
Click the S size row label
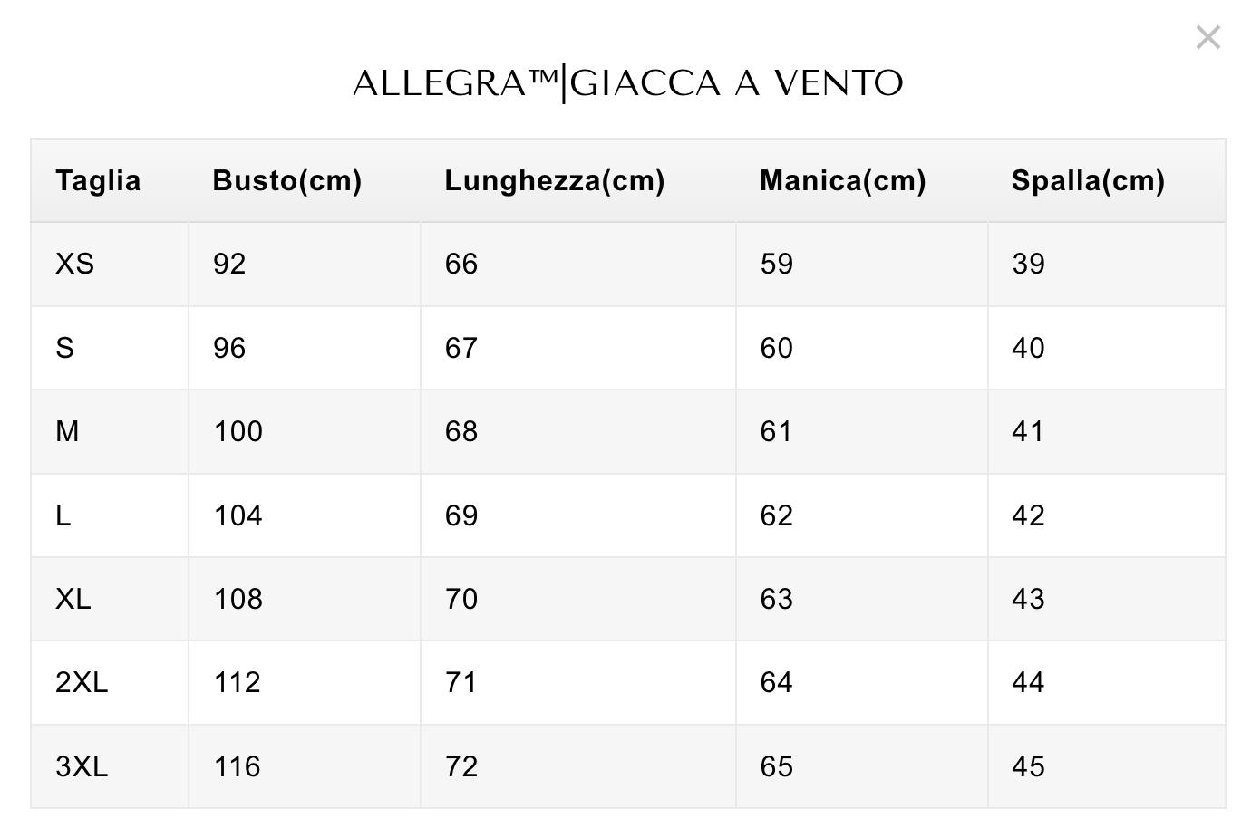64,348
